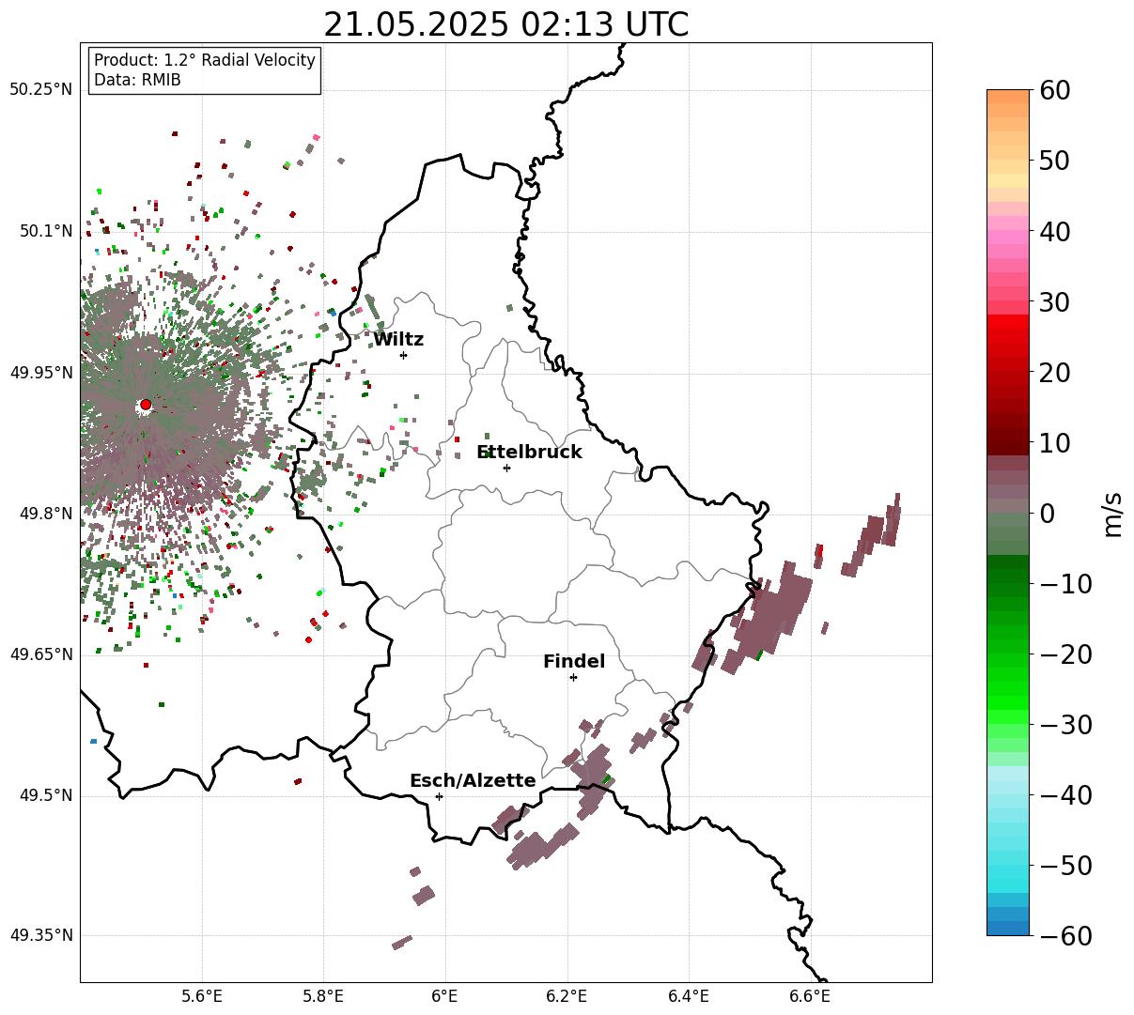Click the 49.35°N latitude label

pos(40,935)
